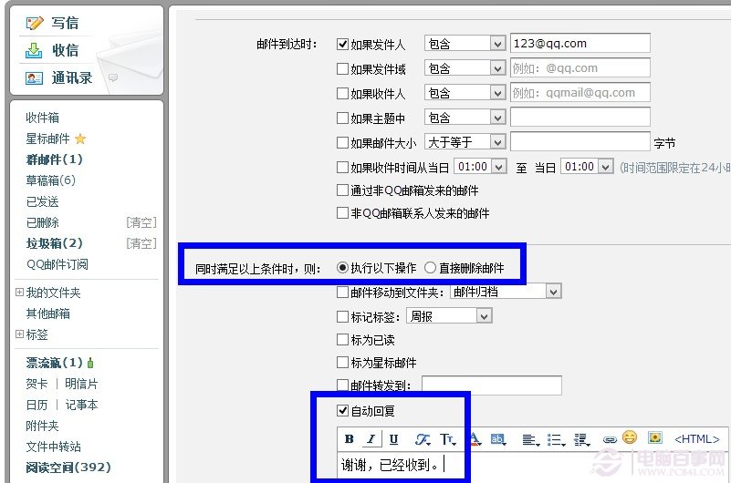Insert a hyperlink with the link icon
Image resolution: width=731 pixels, height=483 pixels.
(x=610, y=439)
